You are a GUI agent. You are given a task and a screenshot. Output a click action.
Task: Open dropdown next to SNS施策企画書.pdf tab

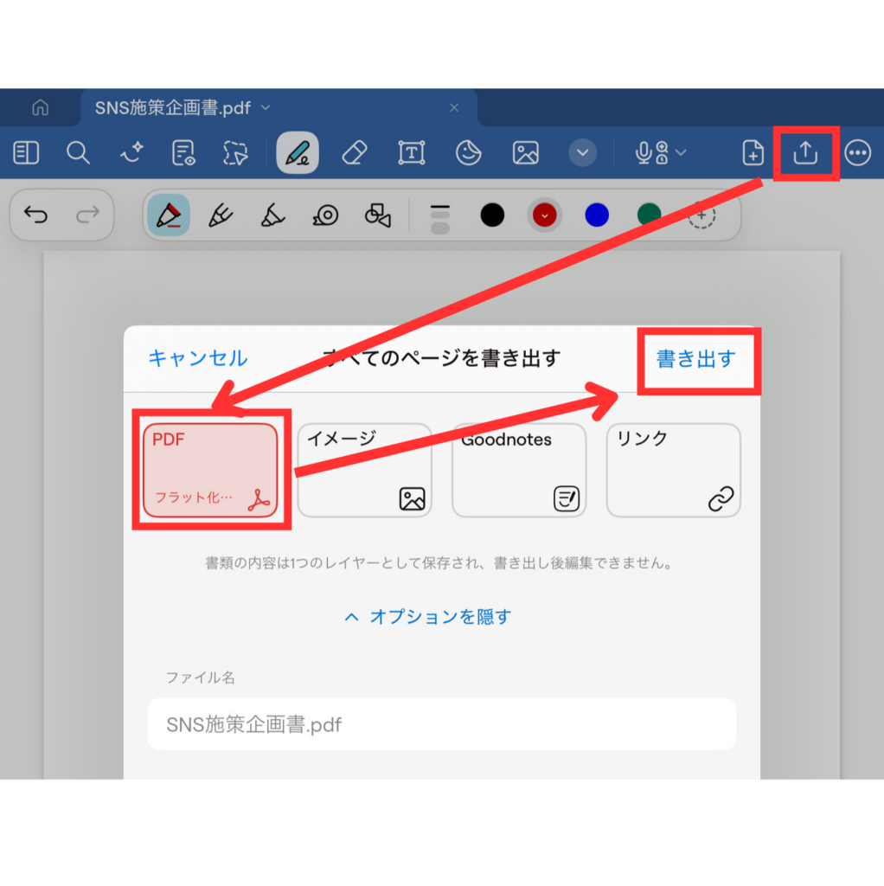266,107
